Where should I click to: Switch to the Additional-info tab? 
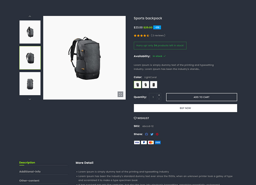coord(30,171)
